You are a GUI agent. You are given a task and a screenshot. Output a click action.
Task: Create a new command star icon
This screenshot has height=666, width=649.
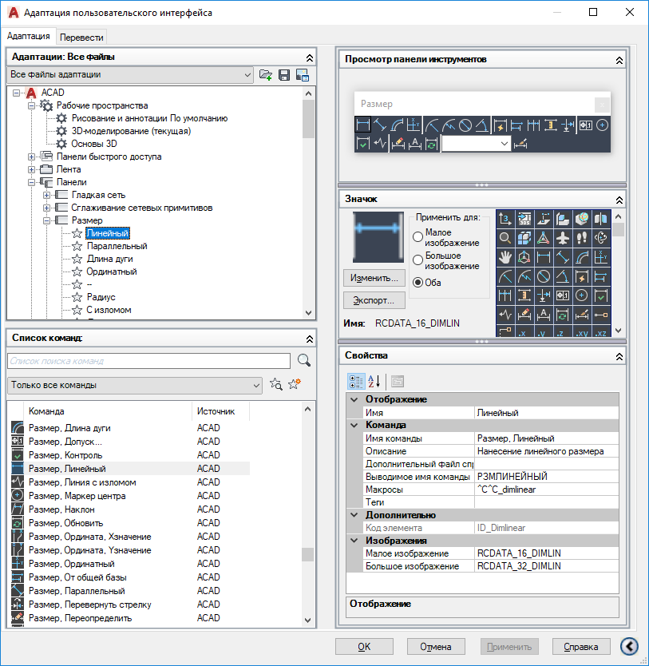[294, 384]
